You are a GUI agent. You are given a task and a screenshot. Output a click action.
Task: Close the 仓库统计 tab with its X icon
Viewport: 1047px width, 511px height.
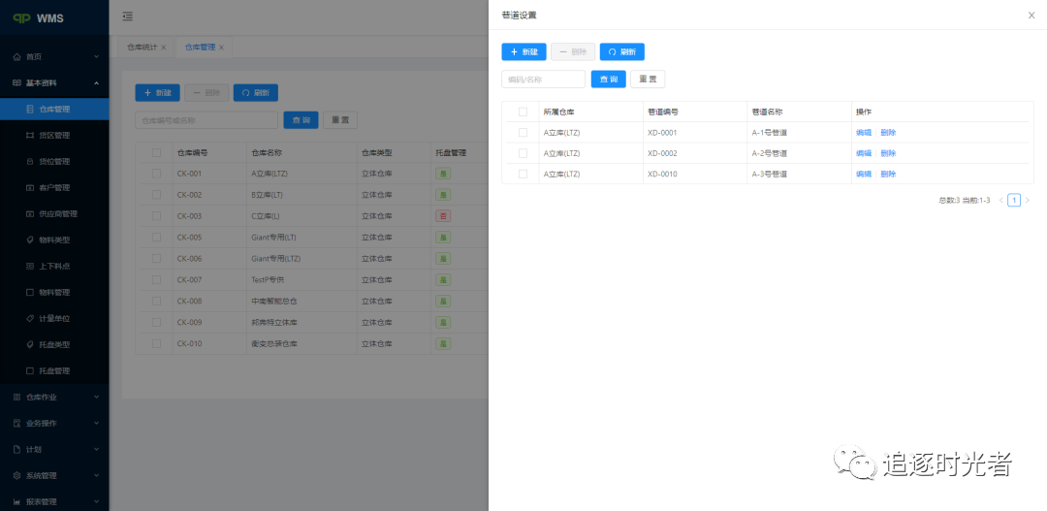coord(164,48)
